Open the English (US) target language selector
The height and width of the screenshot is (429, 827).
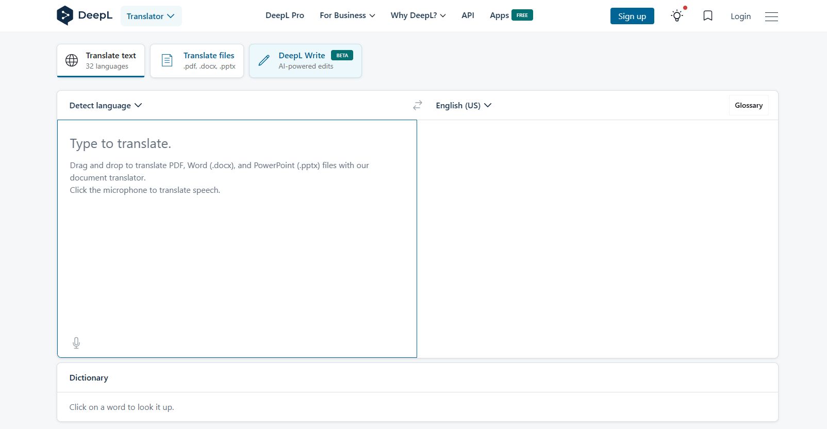tap(464, 105)
